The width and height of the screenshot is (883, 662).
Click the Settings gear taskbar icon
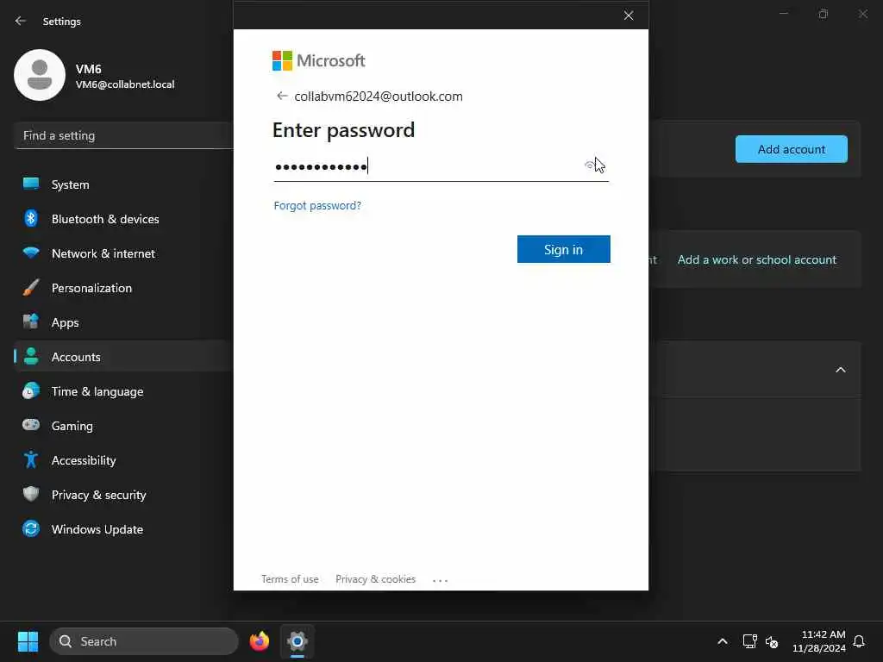point(297,641)
